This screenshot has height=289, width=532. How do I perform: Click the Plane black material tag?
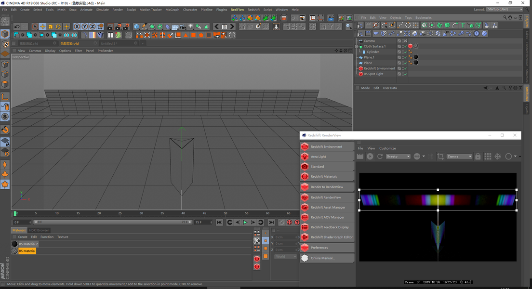[x=416, y=63]
